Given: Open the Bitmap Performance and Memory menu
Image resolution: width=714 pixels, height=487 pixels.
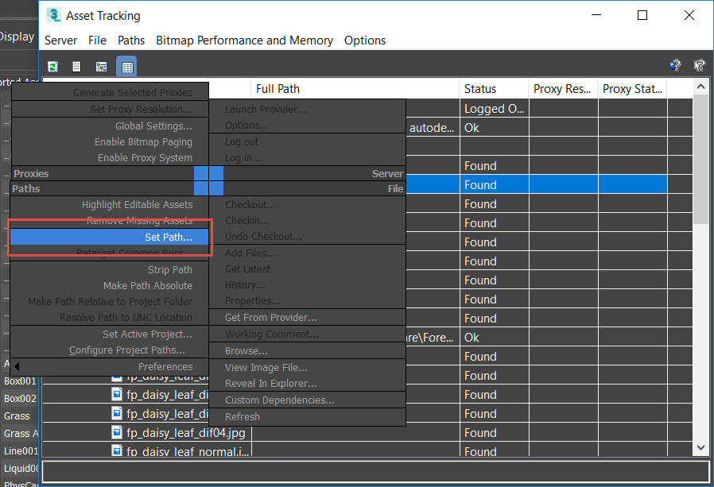Looking at the screenshot, I should coord(244,41).
